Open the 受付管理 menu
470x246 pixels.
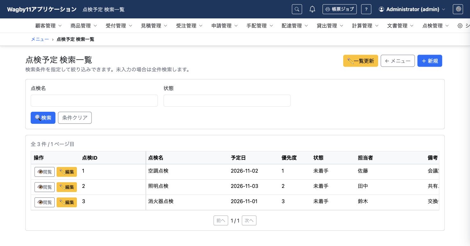[119, 26]
